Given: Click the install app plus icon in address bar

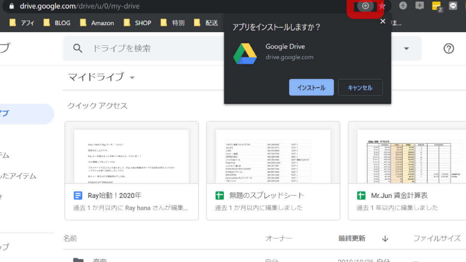Looking at the screenshot, I should [x=366, y=6].
